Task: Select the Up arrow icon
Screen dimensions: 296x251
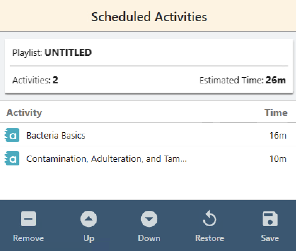Action: pos(88,218)
